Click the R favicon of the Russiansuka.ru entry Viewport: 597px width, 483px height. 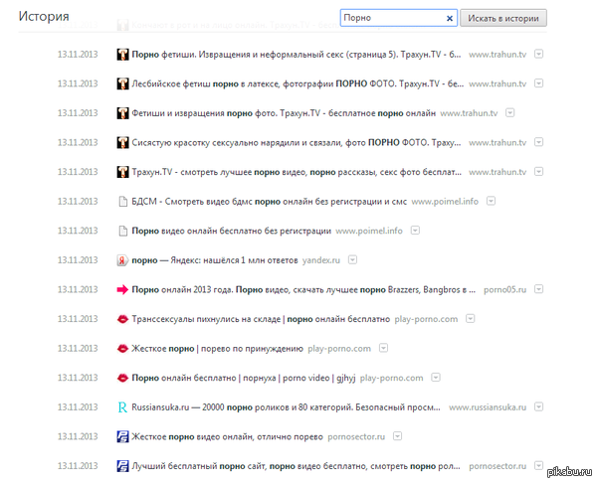pos(122,407)
